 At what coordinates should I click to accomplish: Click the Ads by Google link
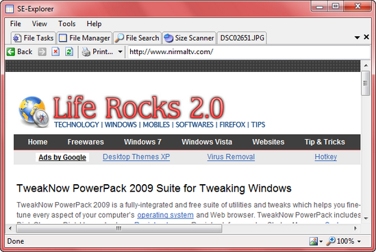click(x=62, y=157)
